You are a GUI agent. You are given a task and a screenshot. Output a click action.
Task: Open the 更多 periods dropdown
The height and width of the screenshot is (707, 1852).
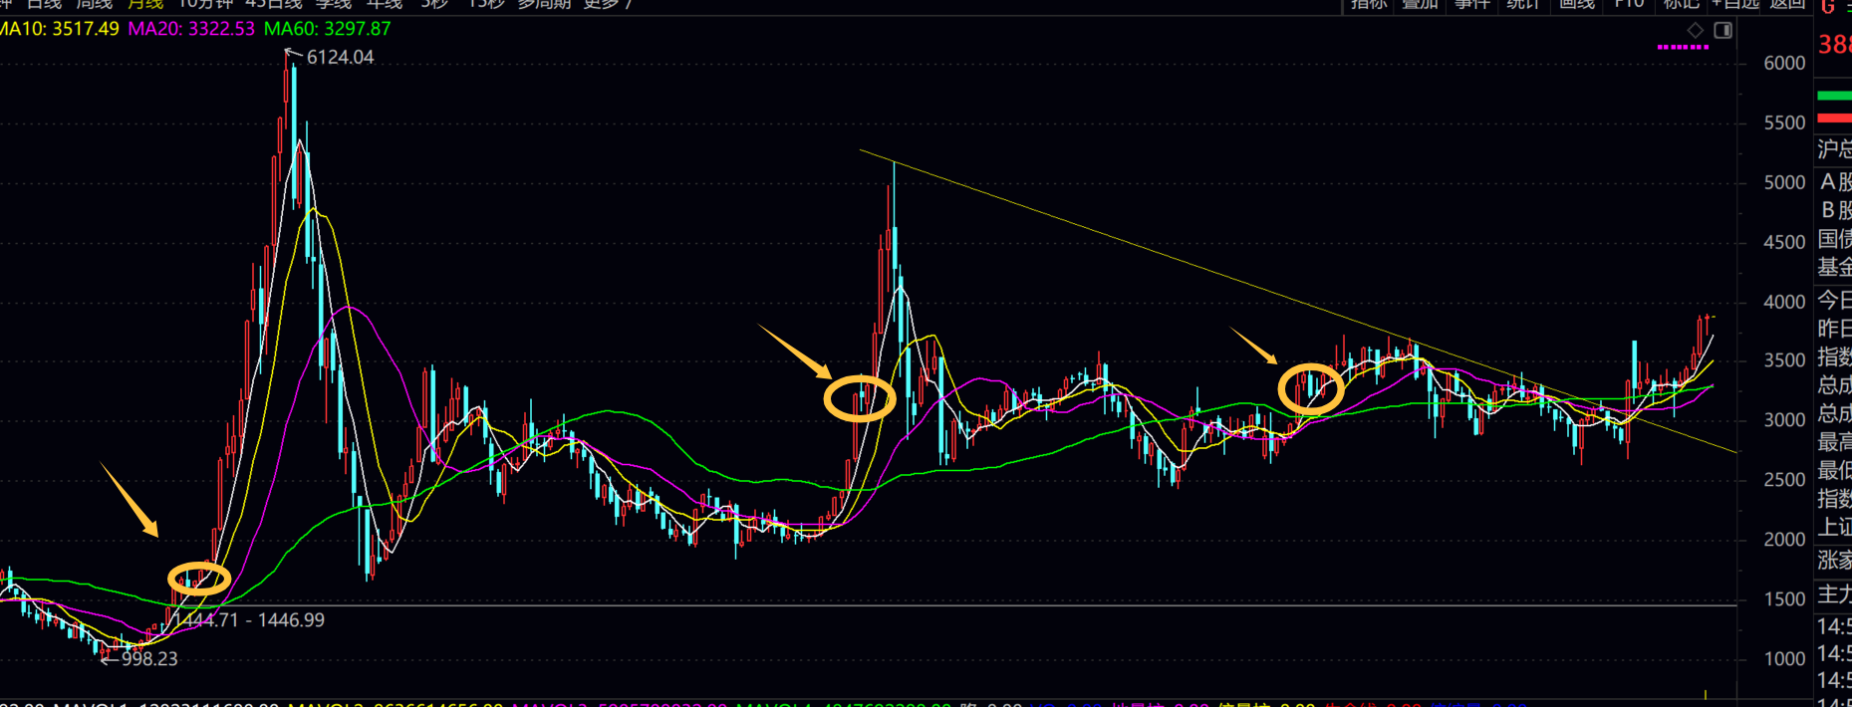pos(607,4)
